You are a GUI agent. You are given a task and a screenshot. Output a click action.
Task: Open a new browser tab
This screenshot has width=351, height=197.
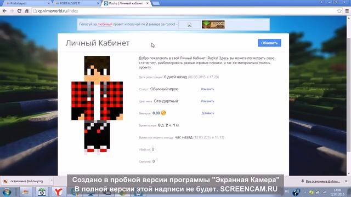tap(156, 3)
